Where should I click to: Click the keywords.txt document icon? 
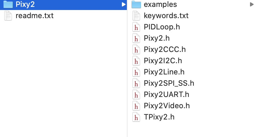click(x=136, y=16)
